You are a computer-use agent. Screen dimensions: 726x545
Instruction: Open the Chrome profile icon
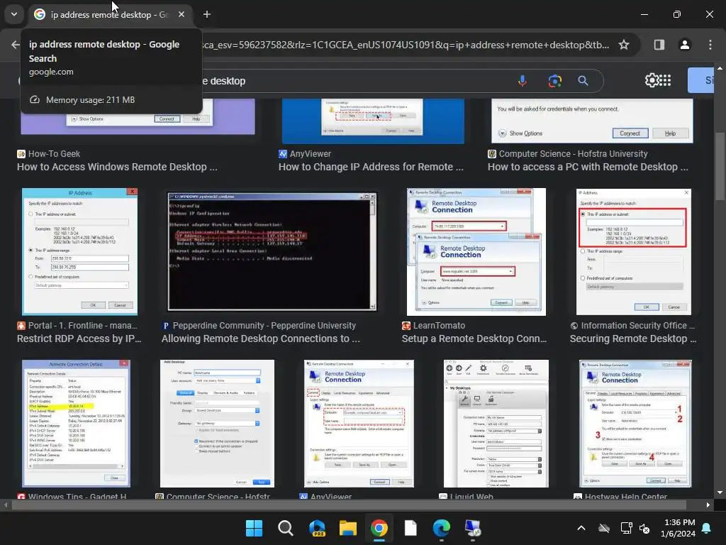685,45
